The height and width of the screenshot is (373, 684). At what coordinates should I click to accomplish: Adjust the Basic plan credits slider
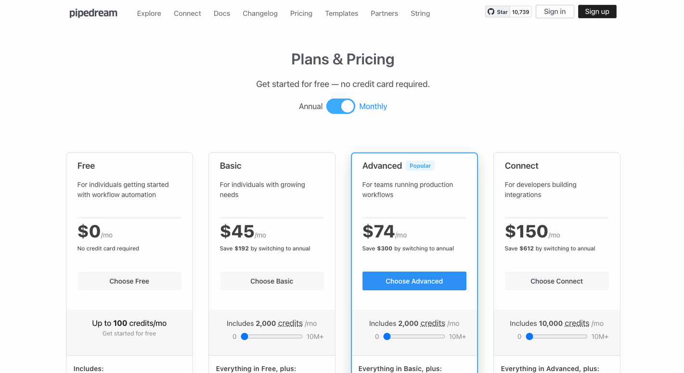point(245,336)
